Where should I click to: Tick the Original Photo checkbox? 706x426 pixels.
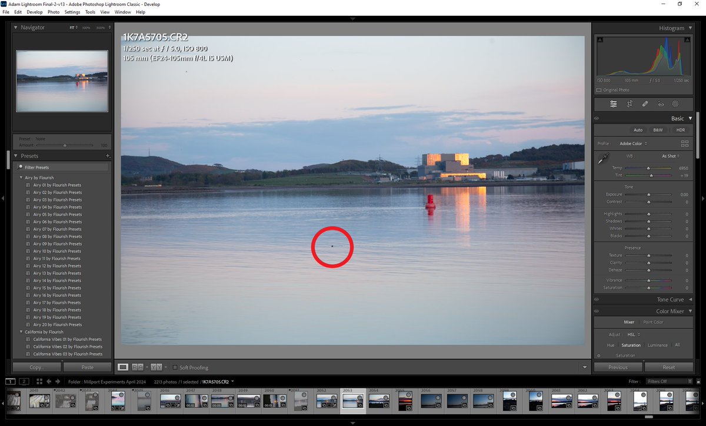599,90
